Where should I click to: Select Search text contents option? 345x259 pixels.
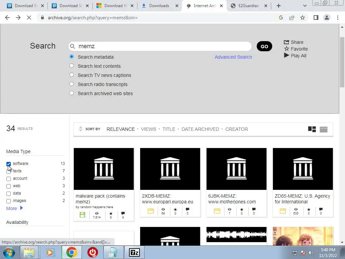(x=71, y=66)
